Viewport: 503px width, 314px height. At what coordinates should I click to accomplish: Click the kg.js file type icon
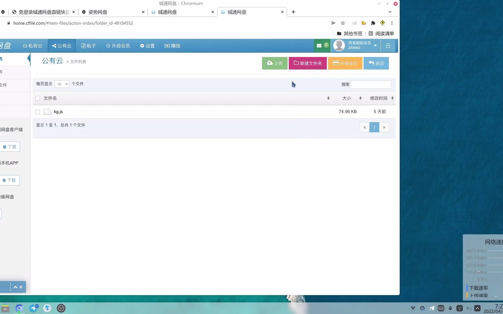click(x=47, y=112)
